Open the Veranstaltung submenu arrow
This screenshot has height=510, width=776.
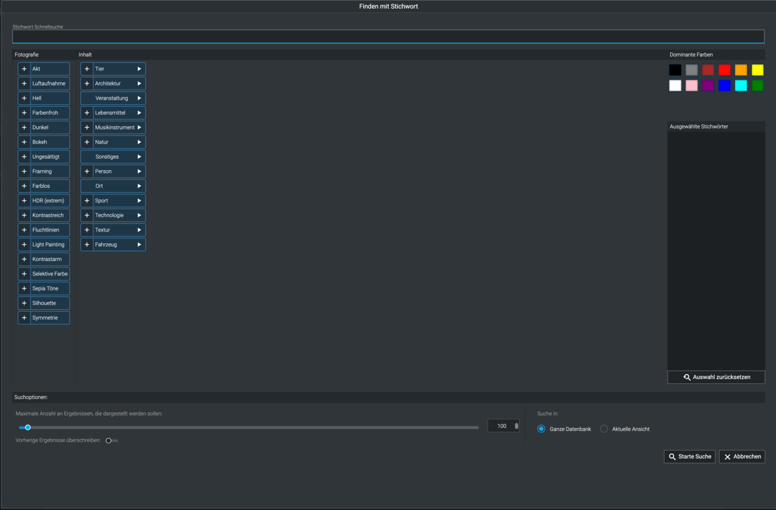[x=139, y=98]
